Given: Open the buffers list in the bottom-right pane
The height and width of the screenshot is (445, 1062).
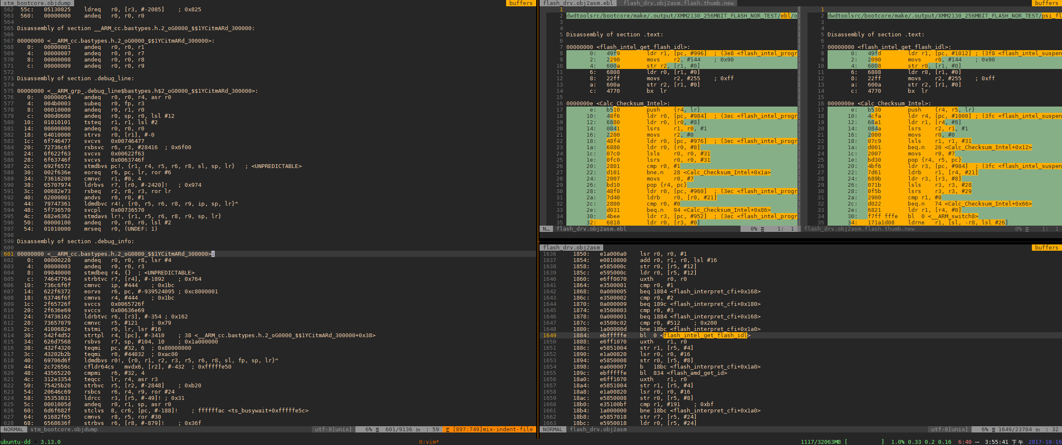Looking at the screenshot, I should pos(1047,247).
